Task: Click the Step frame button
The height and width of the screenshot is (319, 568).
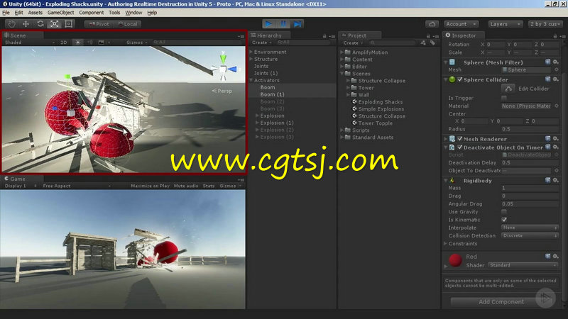Action: 297,24
